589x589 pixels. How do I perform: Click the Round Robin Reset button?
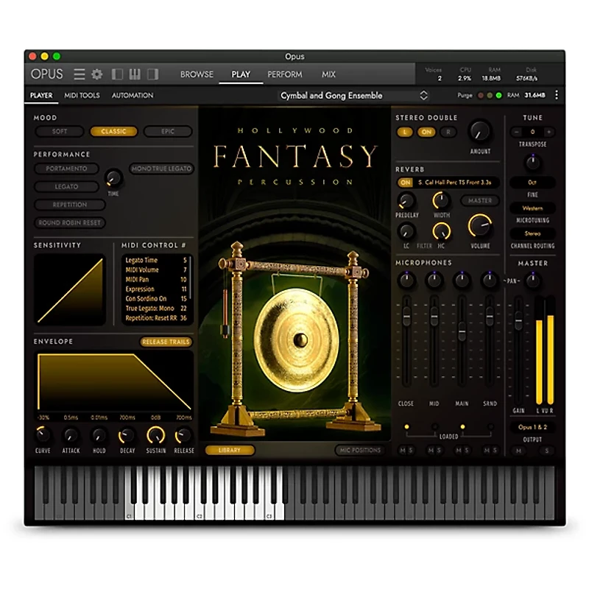pos(69,222)
